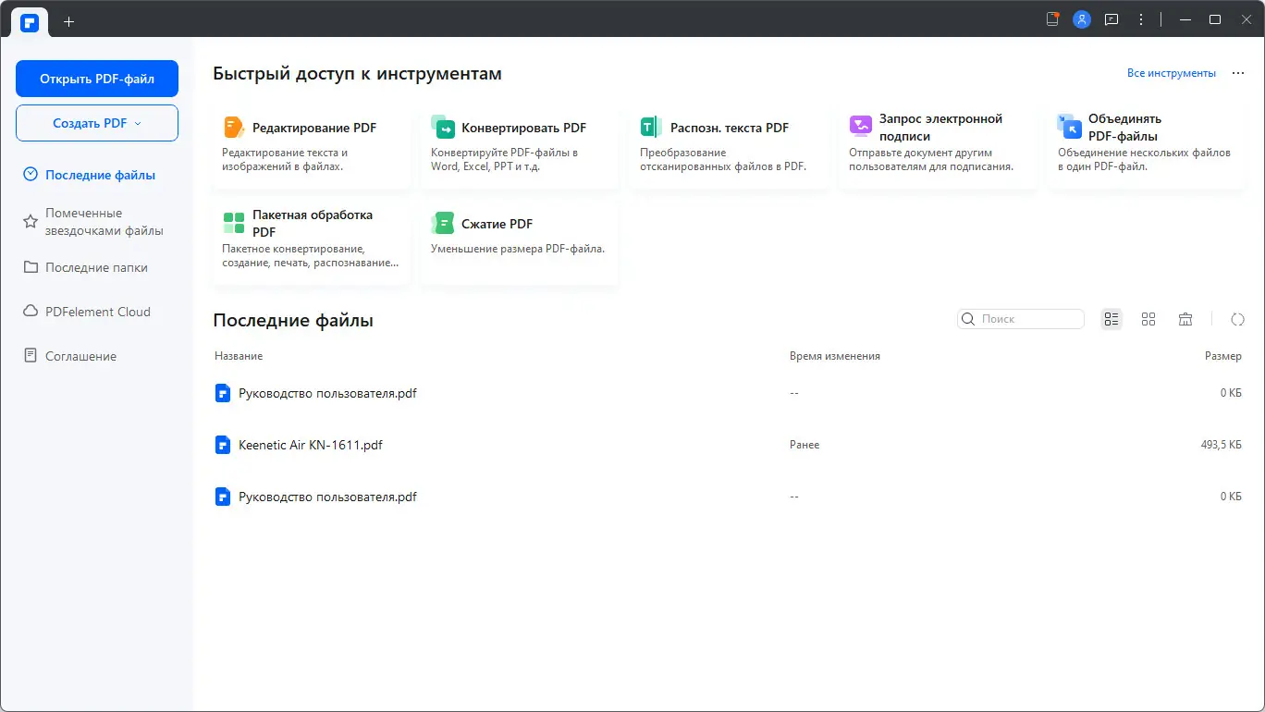The image size is (1265, 712).
Task: Click the Открыть PDF-файл button
Action: pyautogui.click(x=96, y=79)
